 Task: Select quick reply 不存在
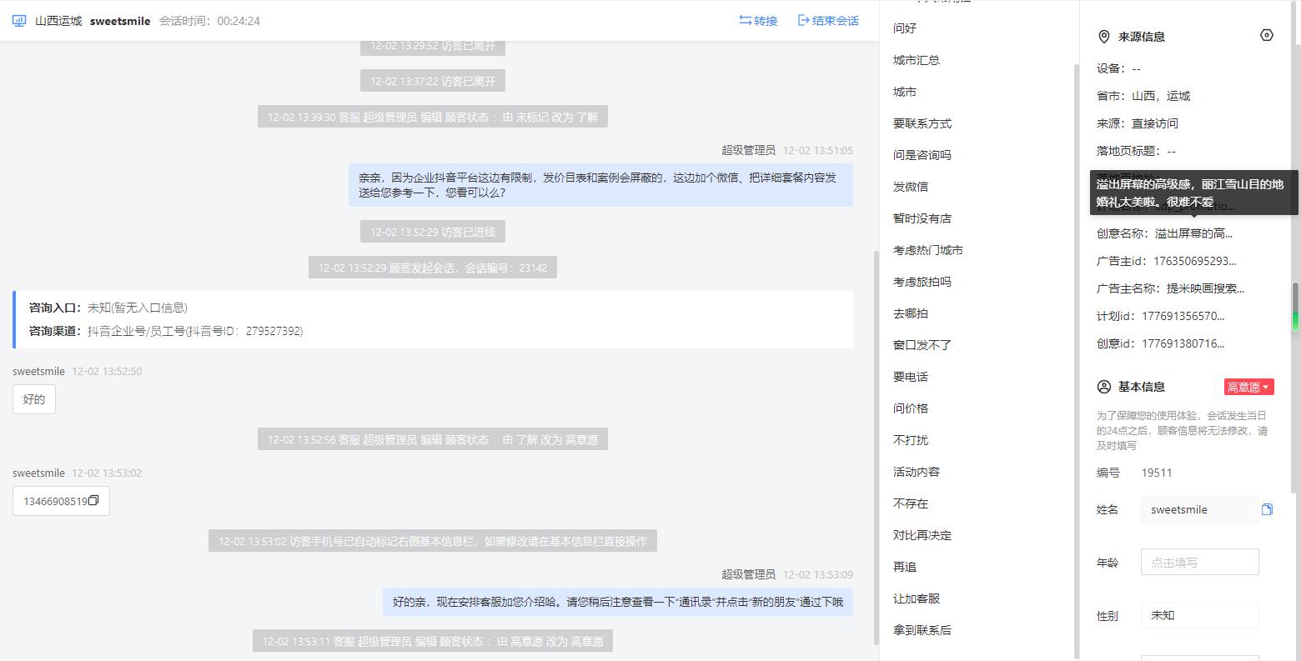click(911, 503)
